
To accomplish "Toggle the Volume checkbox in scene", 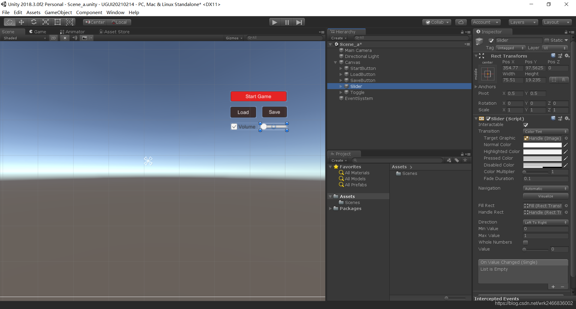I will [x=234, y=127].
